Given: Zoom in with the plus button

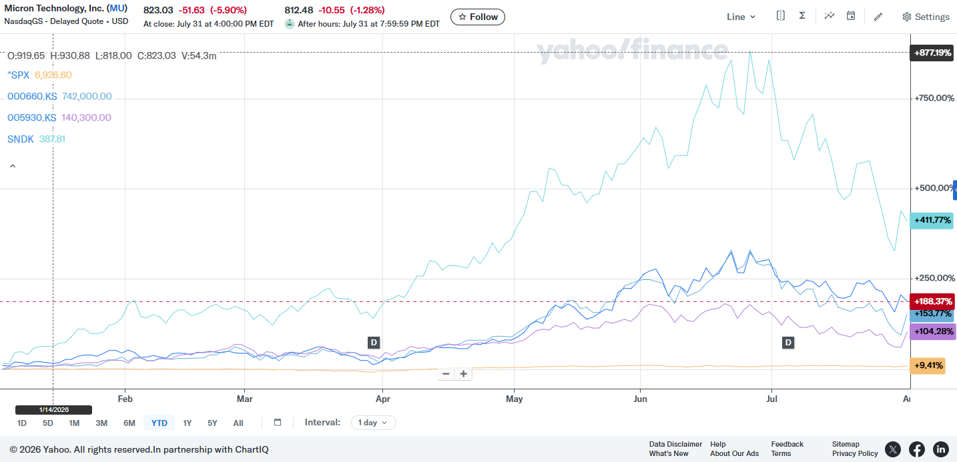Looking at the screenshot, I should [x=463, y=373].
